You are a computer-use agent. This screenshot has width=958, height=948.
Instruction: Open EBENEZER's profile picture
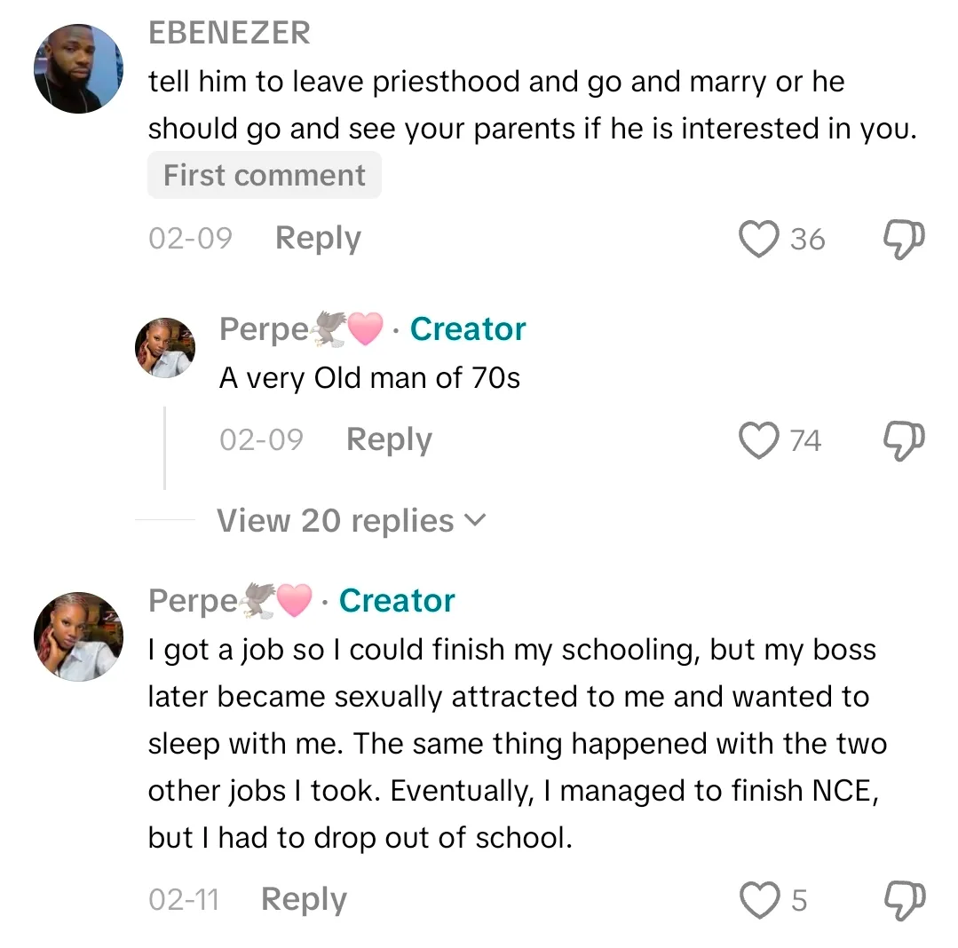78,68
